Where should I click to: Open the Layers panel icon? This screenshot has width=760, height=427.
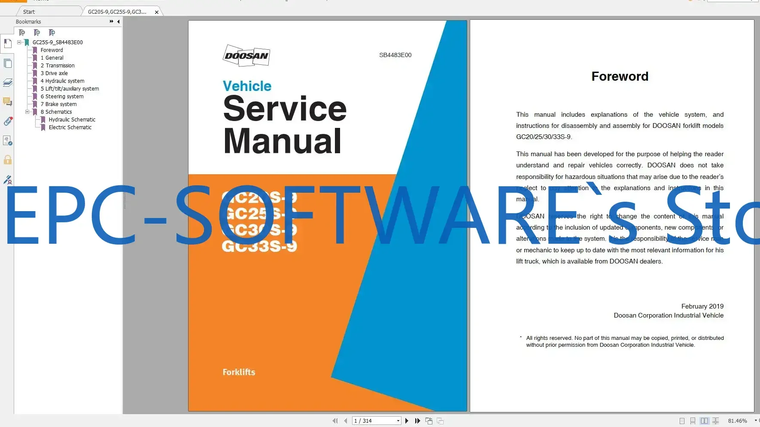click(x=7, y=83)
